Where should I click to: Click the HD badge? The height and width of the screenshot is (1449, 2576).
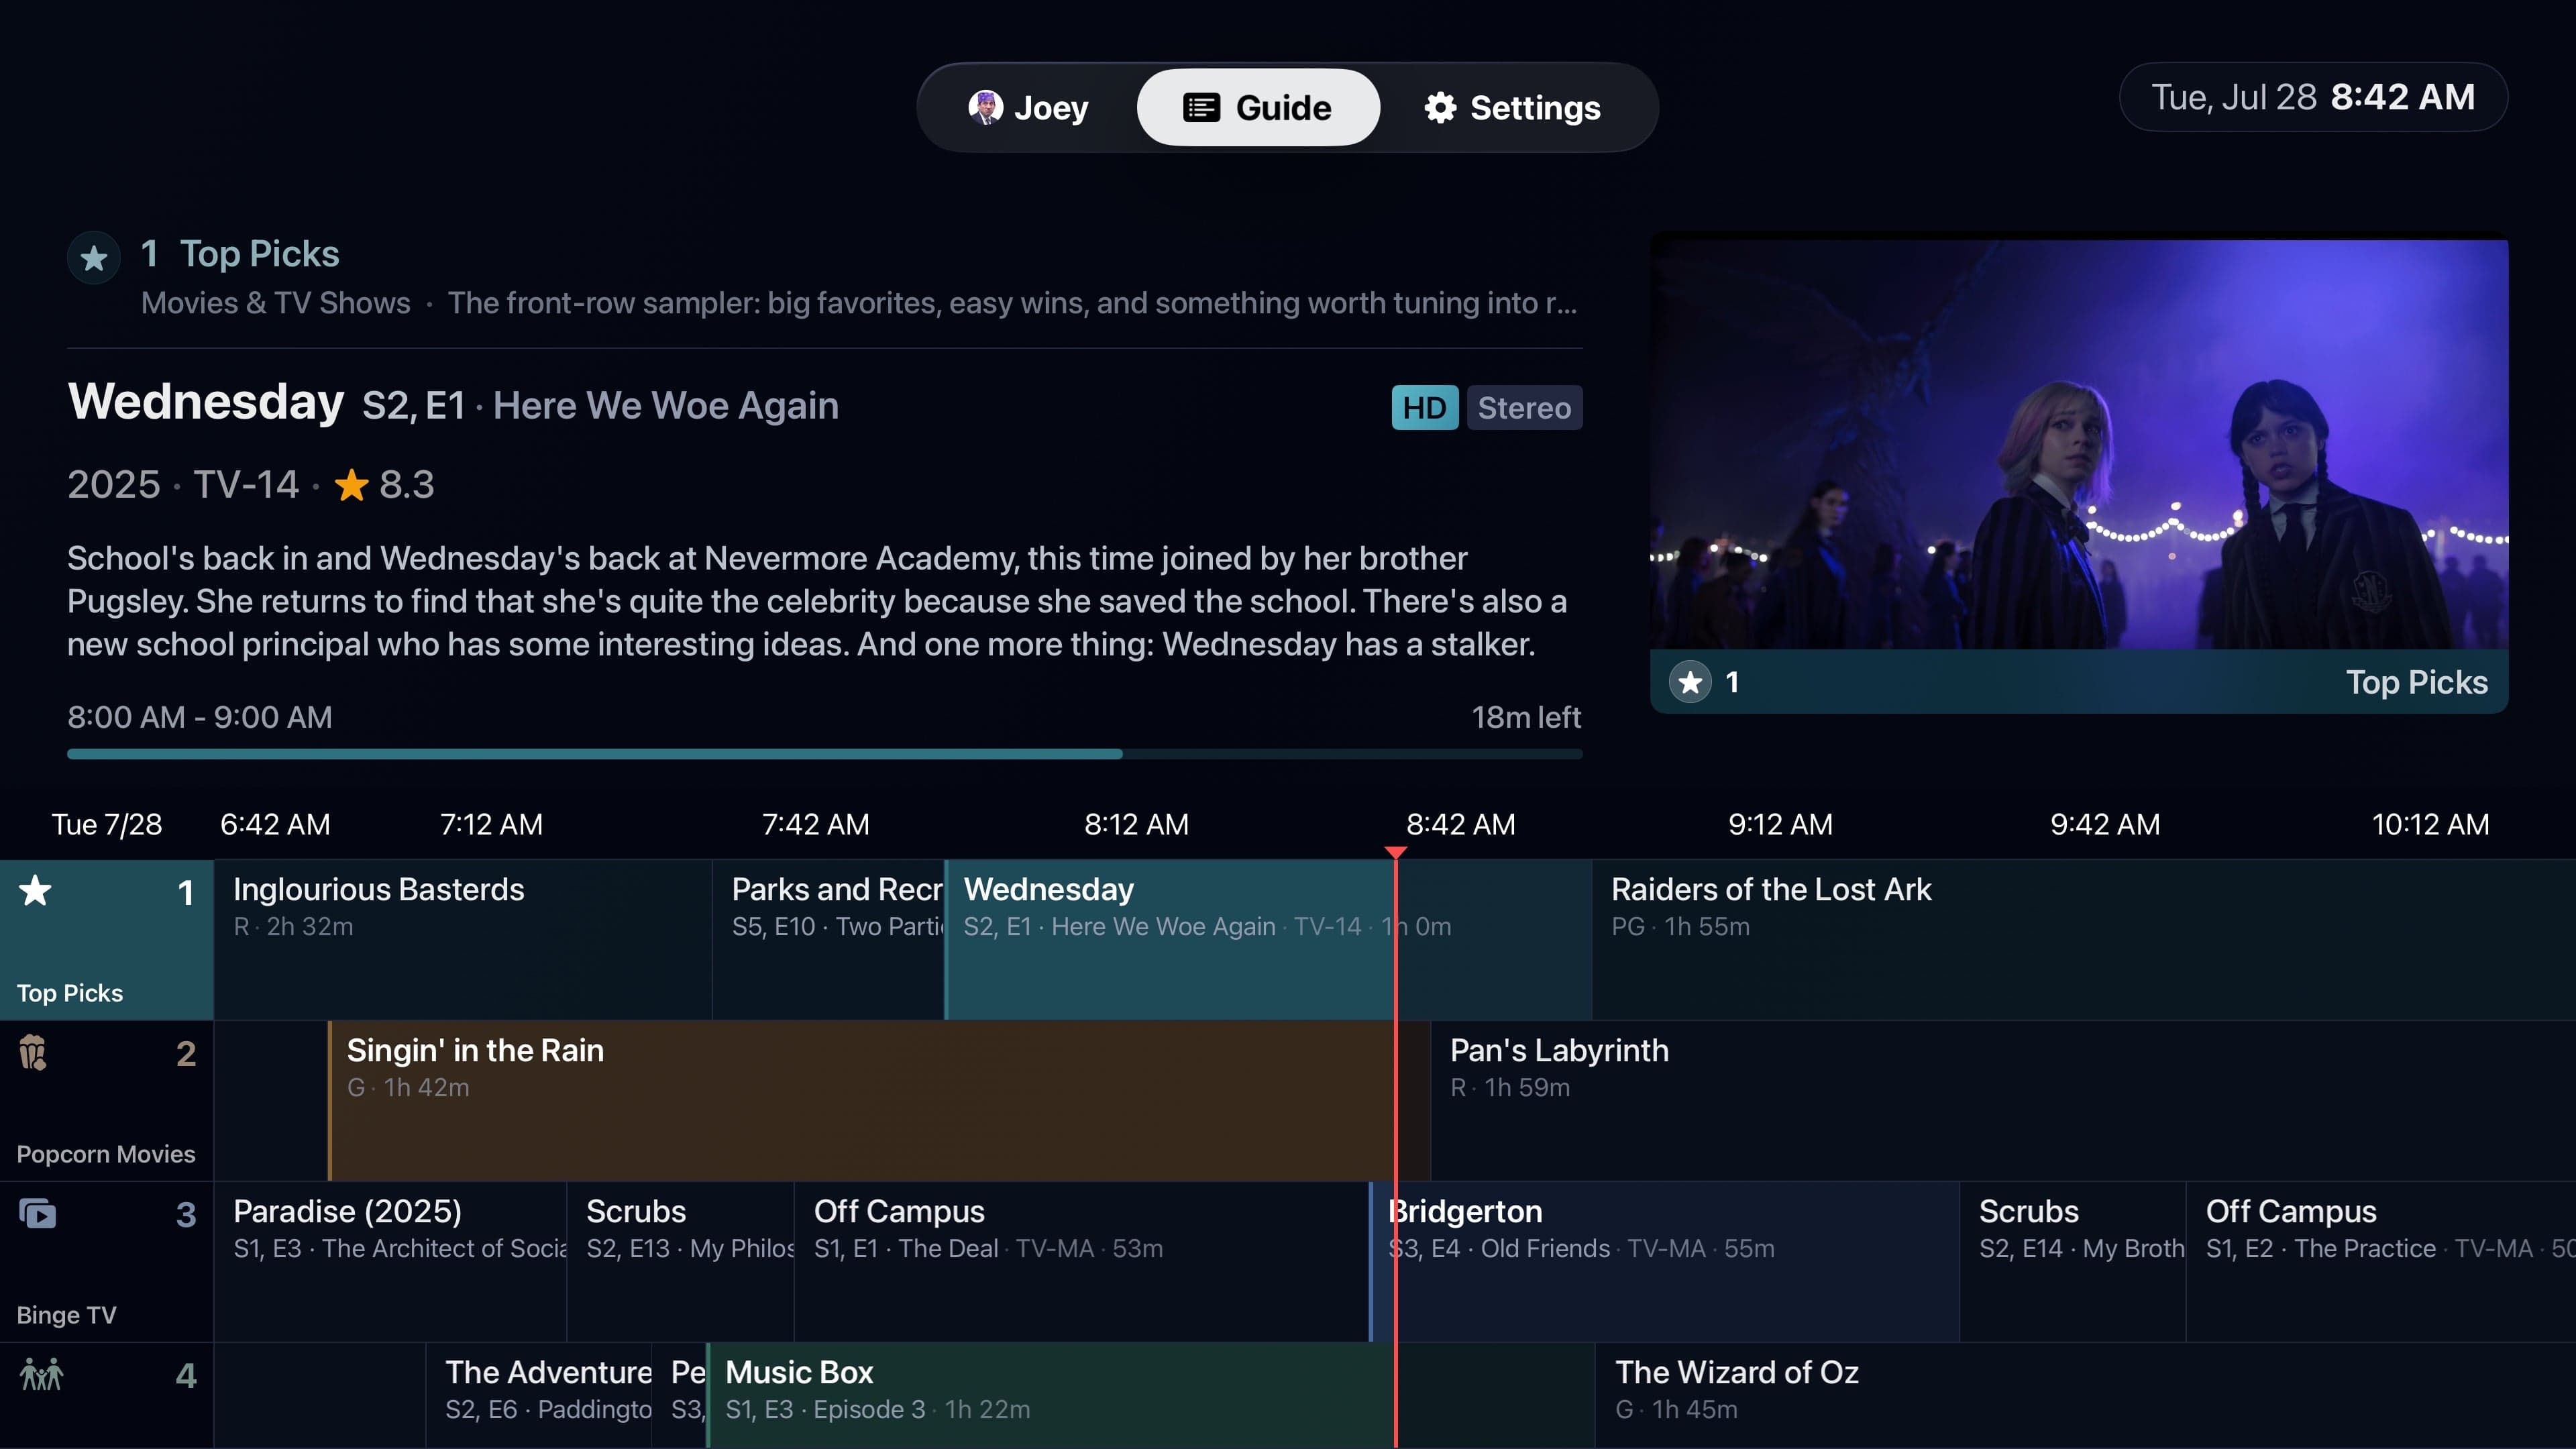tap(1424, 407)
